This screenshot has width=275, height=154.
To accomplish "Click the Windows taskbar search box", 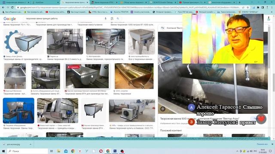I will pos(27,151).
